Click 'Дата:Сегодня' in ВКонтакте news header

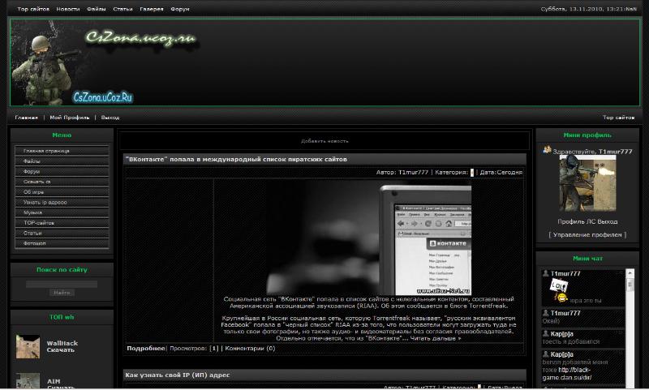coord(501,172)
